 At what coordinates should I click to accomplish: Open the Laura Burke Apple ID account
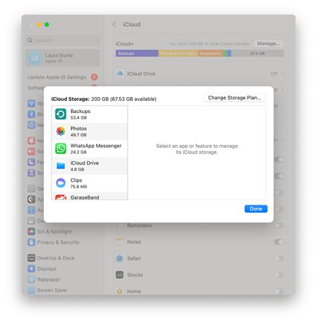63,58
